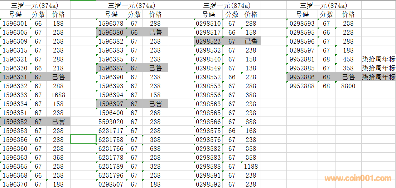Image resolution: width=396 pixels, height=188 pixels.
Task: Click the greyed sold cell 9952886
Action: 302,77
